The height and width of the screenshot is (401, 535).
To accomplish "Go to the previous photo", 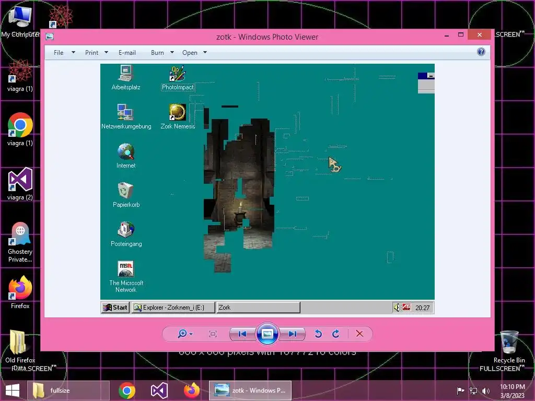I will [x=242, y=334].
